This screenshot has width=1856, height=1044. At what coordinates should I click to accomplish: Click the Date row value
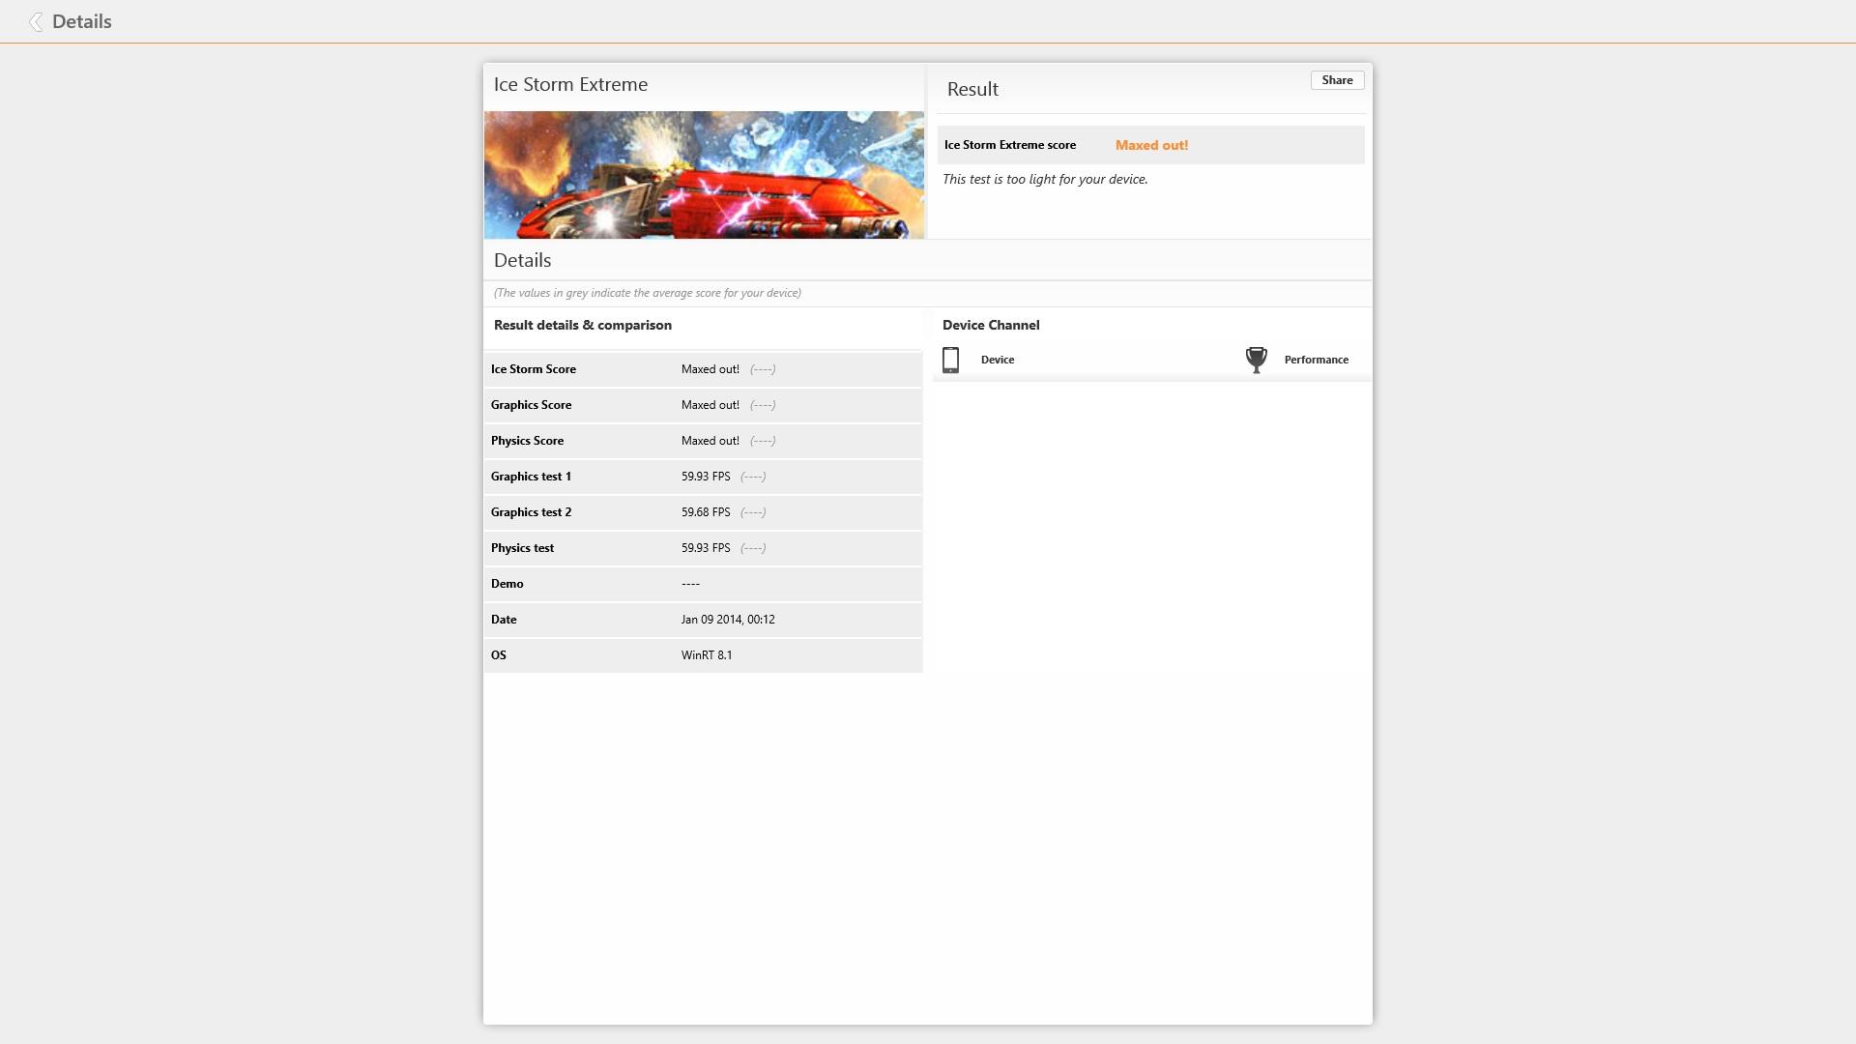[x=727, y=620]
